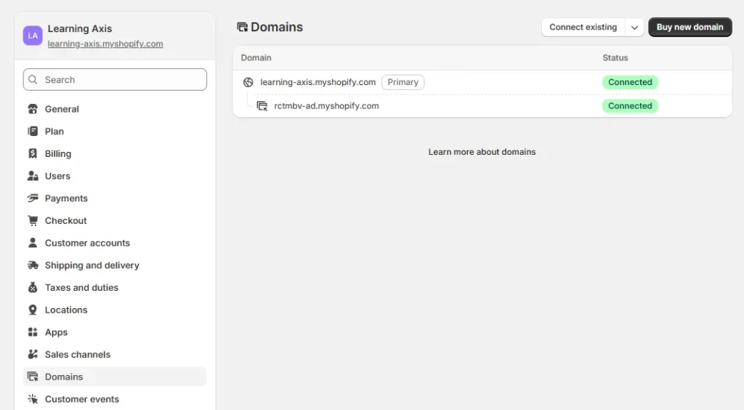The width and height of the screenshot is (744, 410).
Task: Click the Status column header
Action: (x=615, y=58)
